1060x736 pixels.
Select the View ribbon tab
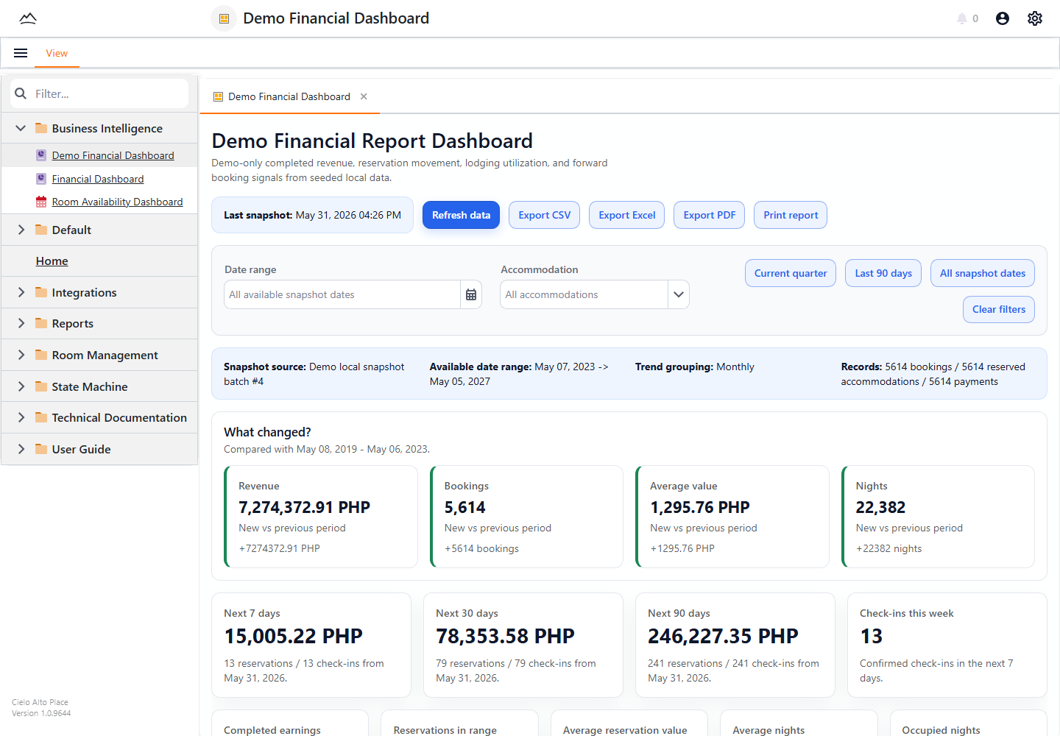pos(57,53)
